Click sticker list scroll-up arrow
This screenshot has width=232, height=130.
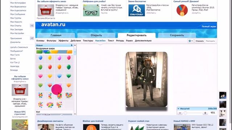75,45
